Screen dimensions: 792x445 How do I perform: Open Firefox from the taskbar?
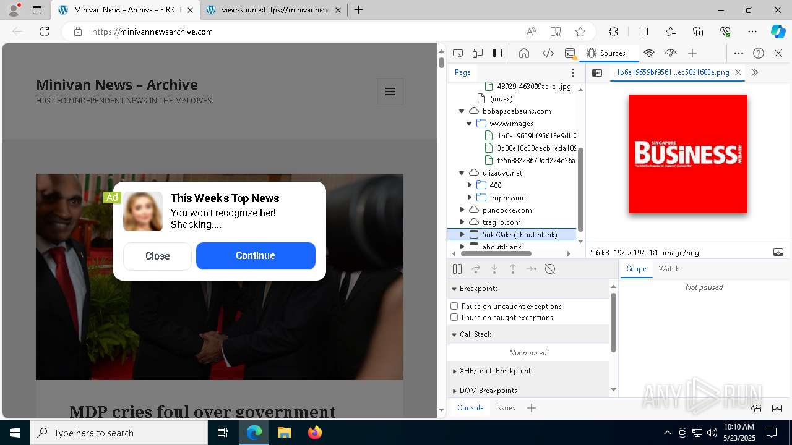(x=315, y=433)
